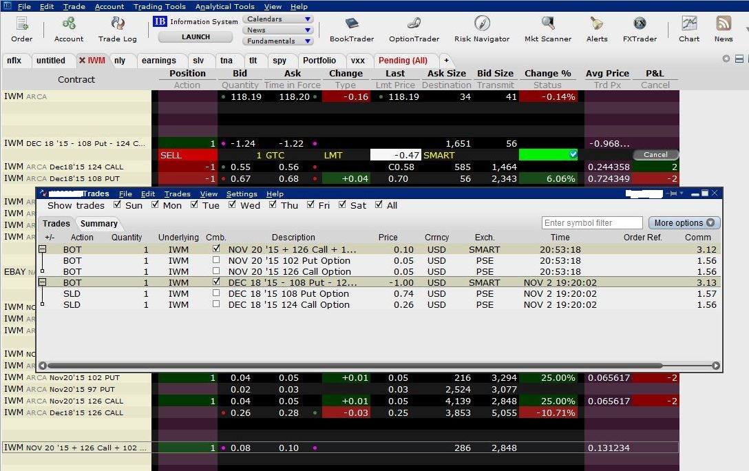Click scrollbar right arrow in Trades window
749x471 pixels.
[715, 366]
